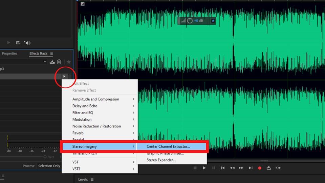Expand VST effects submenu
The image size is (325, 183).
pos(100,162)
